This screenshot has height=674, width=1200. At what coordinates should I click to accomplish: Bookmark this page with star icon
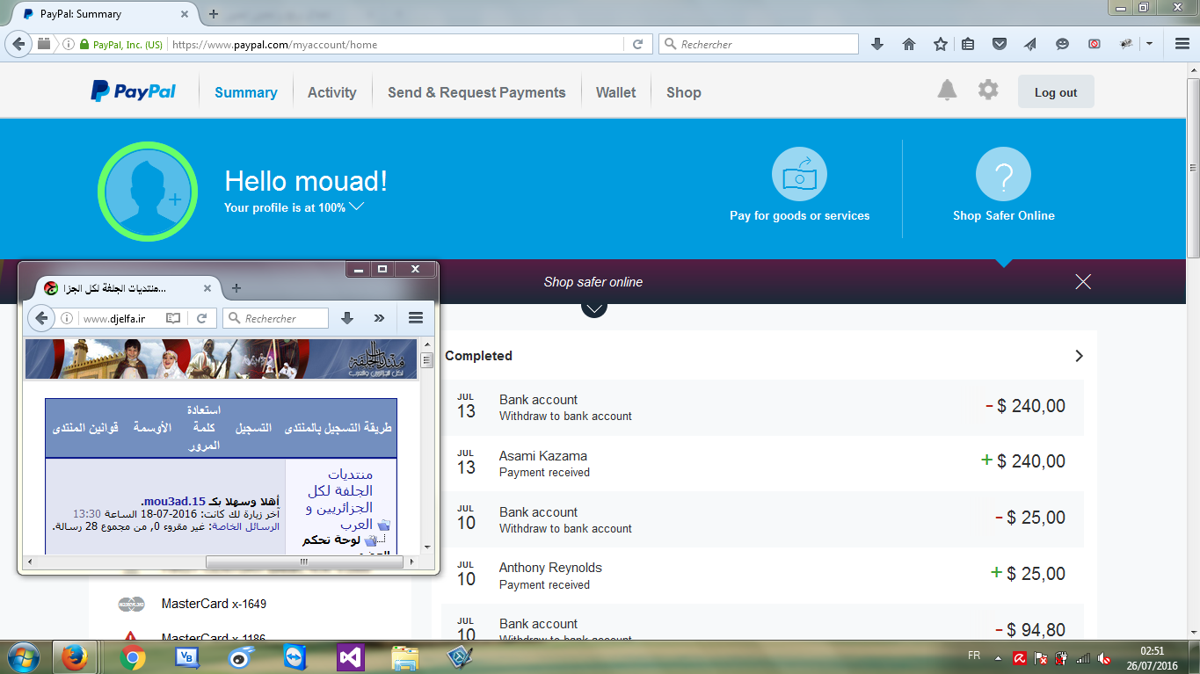tap(941, 44)
